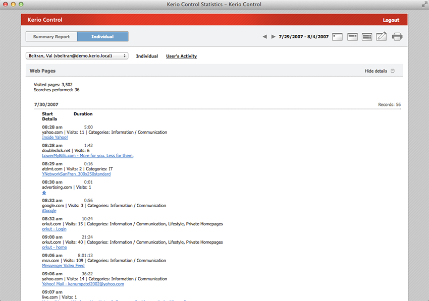Image resolution: width=429 pixels, height=301 pixels.
Task: Click the 5:00 duration value
Action: pos(88,127)
